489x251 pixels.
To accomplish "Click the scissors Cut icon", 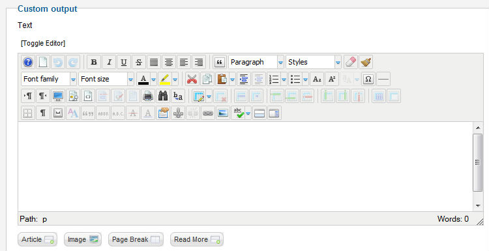I will (192, 79).
